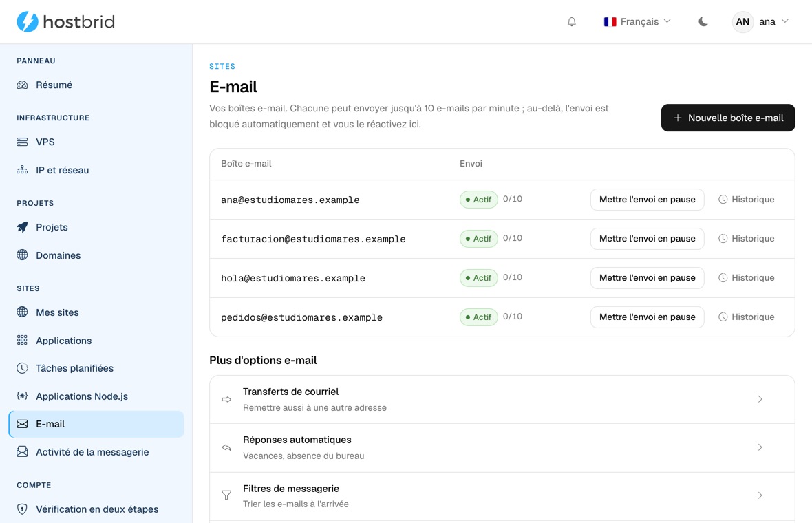Open the Français language dropdown
Image resolution: width=812 pixels, height=523 pixels.
click(637, 22)
